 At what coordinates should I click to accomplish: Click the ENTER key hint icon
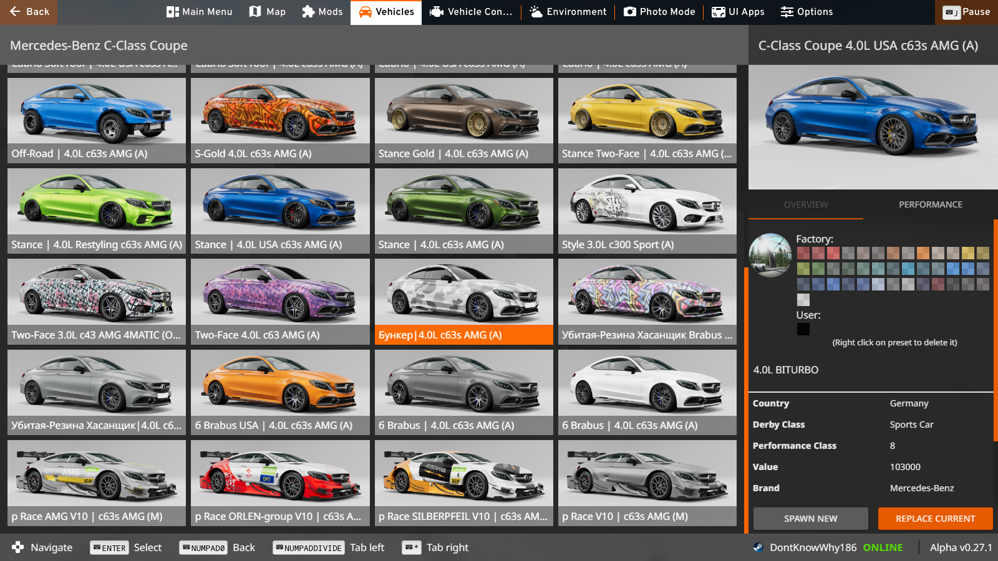pyautogui.click(x=110, y=548)
